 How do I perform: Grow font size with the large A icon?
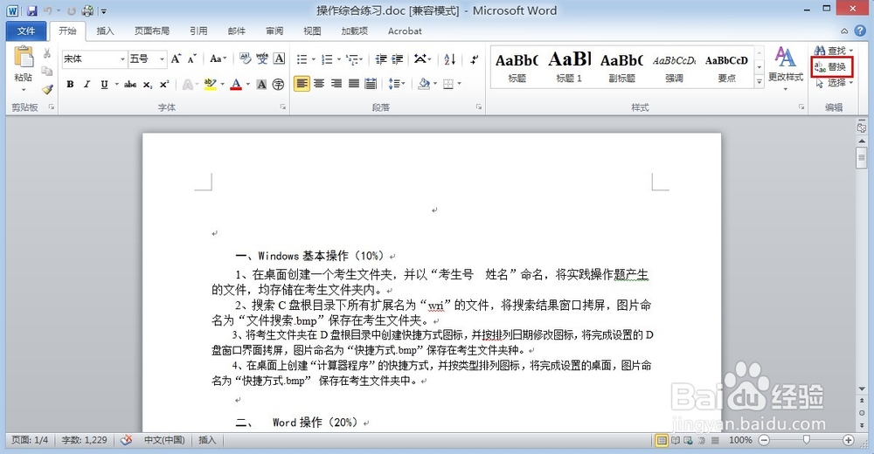pyautogui.click(x=176, y=58)
